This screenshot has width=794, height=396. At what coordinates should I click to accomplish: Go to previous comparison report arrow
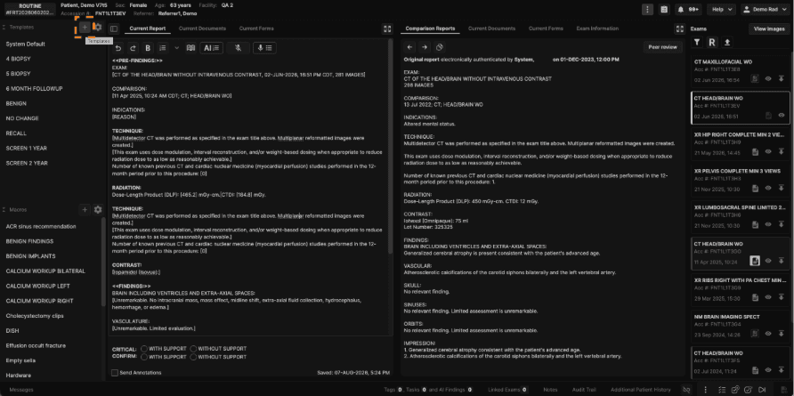point(409,47)
